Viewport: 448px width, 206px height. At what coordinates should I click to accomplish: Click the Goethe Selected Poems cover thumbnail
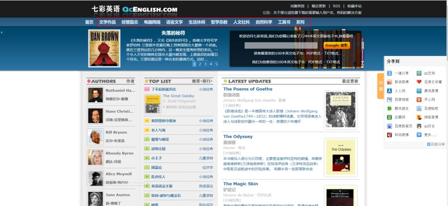click(x=341, y=109)
